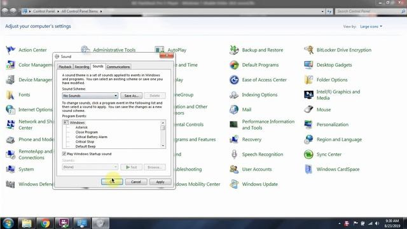The width and height of the screenshot is (407, 229).
Task: Click the volume speaker tray icon
Action: point(377,223)
